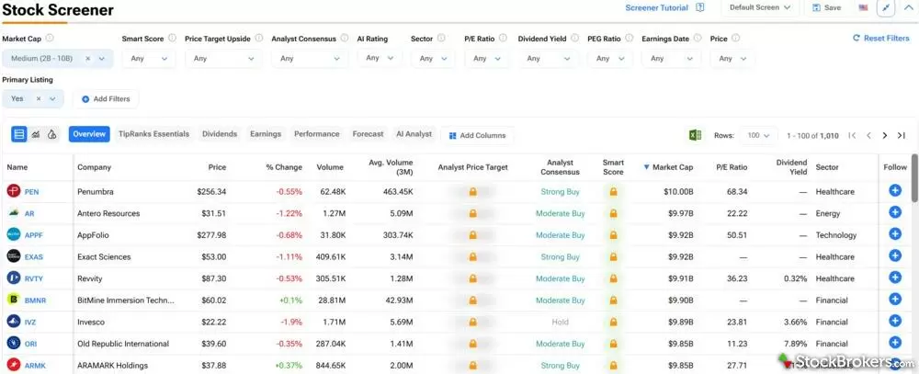Collapse filters with the top-right chevron
The image size is (919, 374).
pyautogui.click(x=909, y=7)
